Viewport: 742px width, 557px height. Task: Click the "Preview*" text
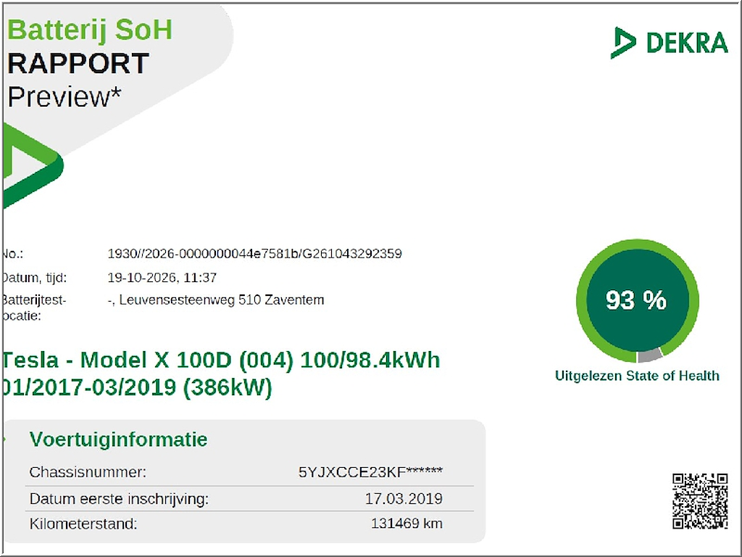click(64, 96)
